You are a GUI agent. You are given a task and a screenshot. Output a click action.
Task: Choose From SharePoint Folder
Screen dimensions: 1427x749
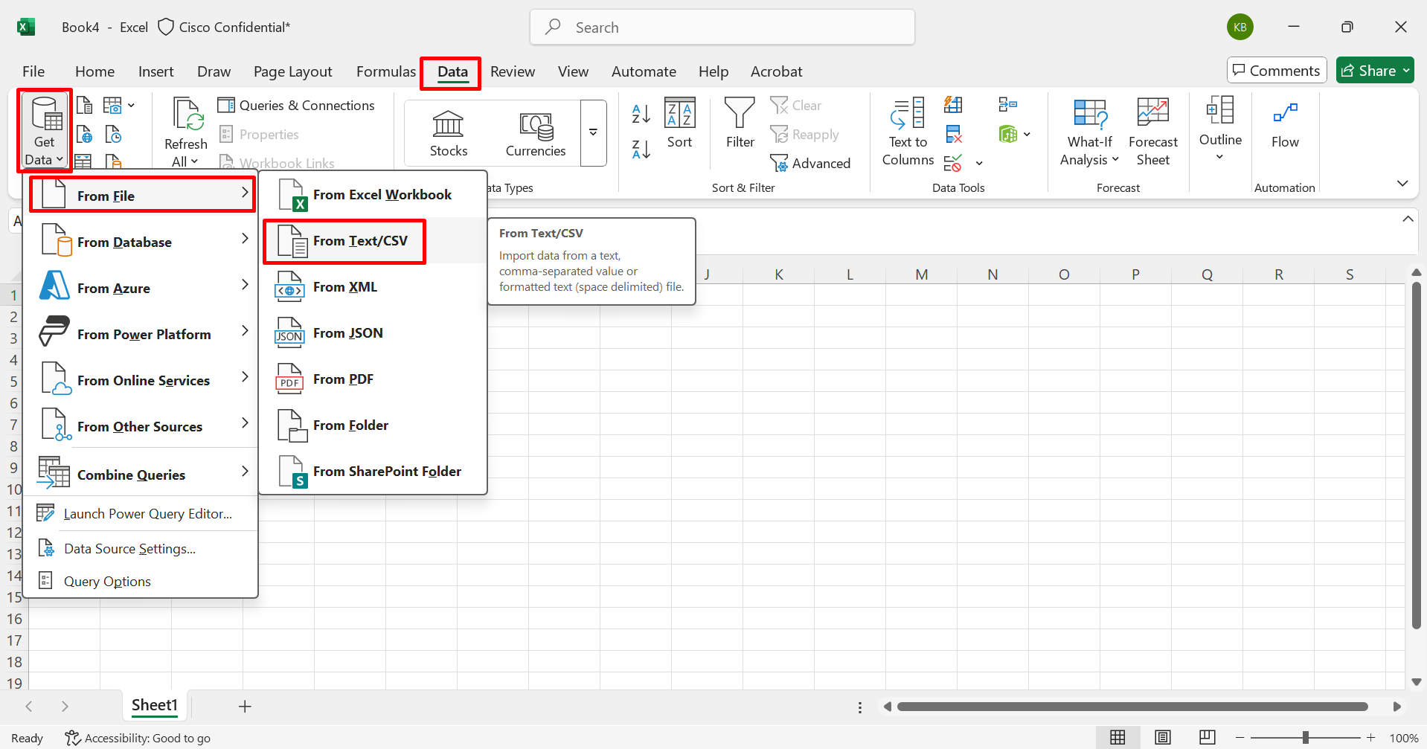tap(373, 472)
